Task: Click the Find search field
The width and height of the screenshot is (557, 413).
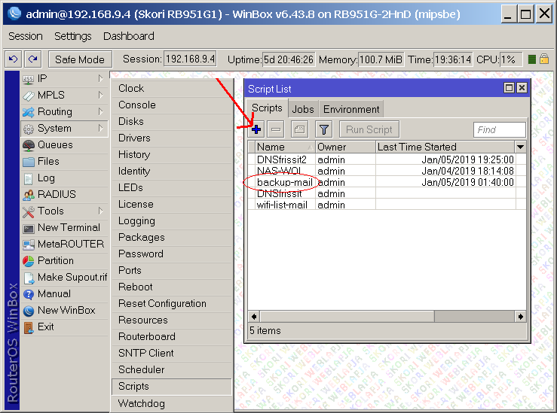Action: point(499,129)
